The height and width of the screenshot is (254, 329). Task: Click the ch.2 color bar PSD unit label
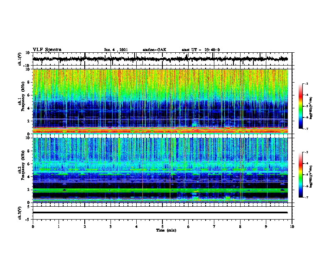click(311, 176)
